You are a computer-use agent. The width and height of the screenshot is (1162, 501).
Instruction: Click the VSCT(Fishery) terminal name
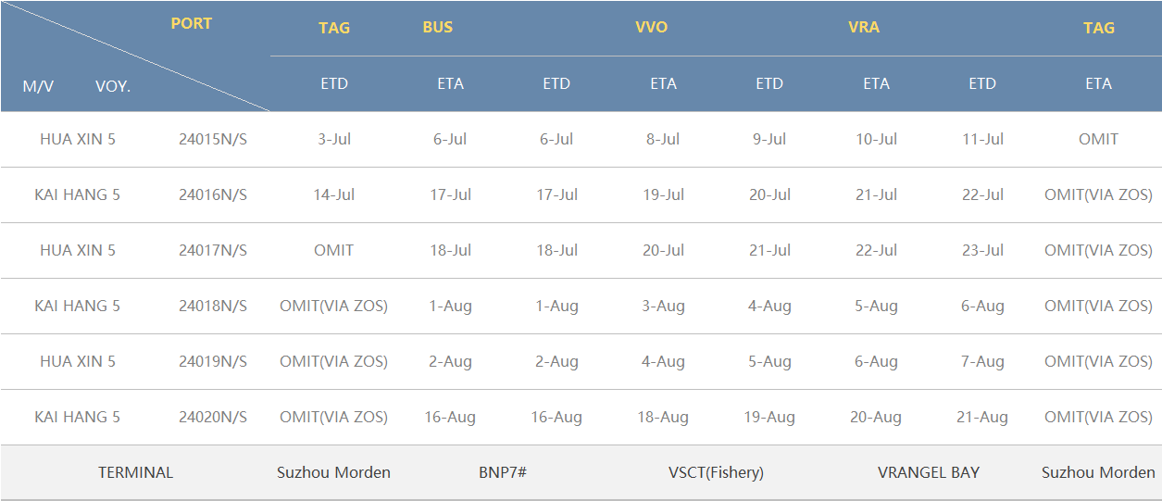click(x=716, y=472)
